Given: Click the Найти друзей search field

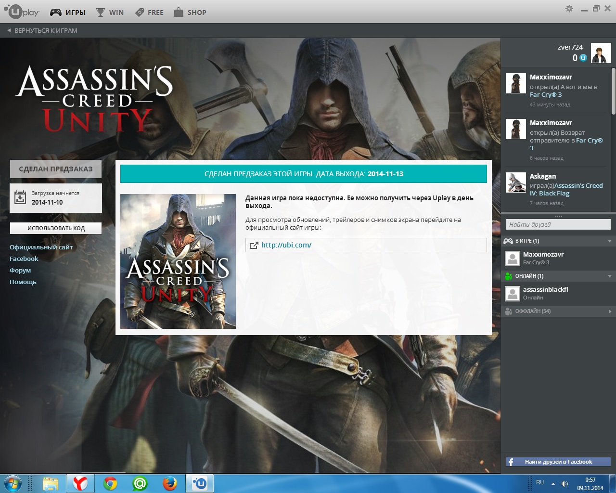Looking at the screenshot, I should [558, 224].
